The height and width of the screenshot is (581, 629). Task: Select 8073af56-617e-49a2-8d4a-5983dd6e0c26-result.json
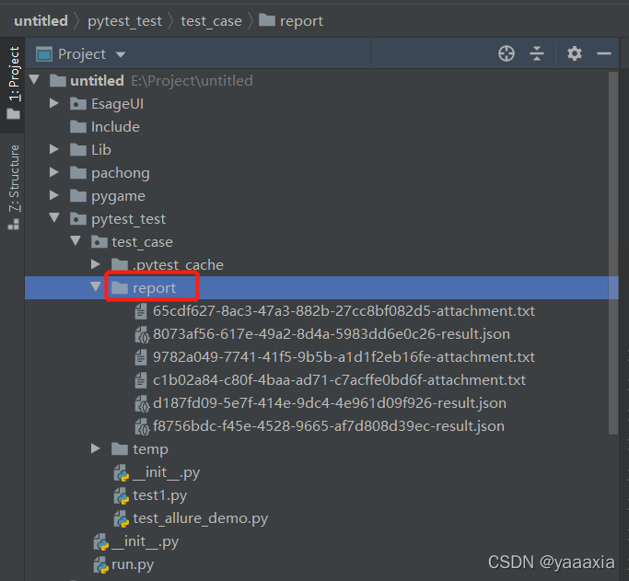point(332,334)
